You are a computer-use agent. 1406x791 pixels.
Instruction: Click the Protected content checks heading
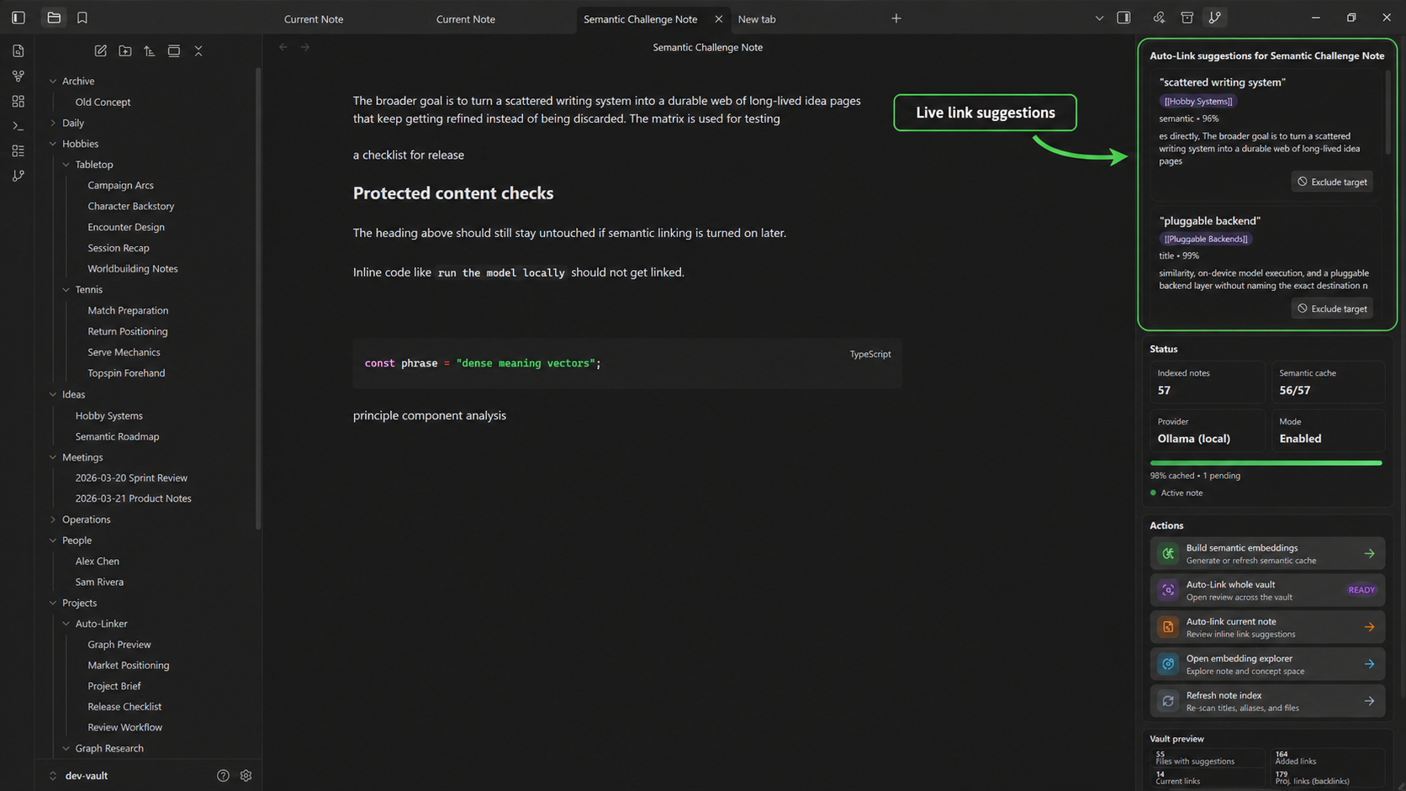(453, 193)
